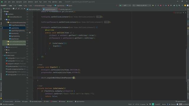189x106 pixels.
Task: Open the Edit menu
Action: click(9, 2)
